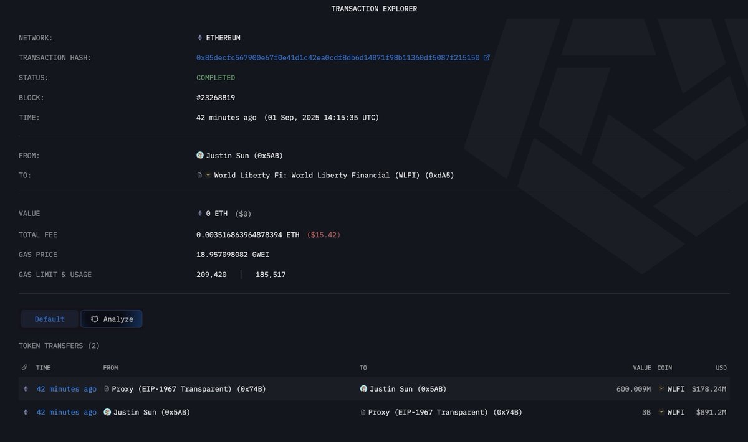
Task: Open Justin Sun (0x5AB) in FROM field
Action: pos(244,156)
